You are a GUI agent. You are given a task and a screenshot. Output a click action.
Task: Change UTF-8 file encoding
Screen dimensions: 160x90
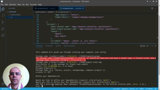pos(132,89)
